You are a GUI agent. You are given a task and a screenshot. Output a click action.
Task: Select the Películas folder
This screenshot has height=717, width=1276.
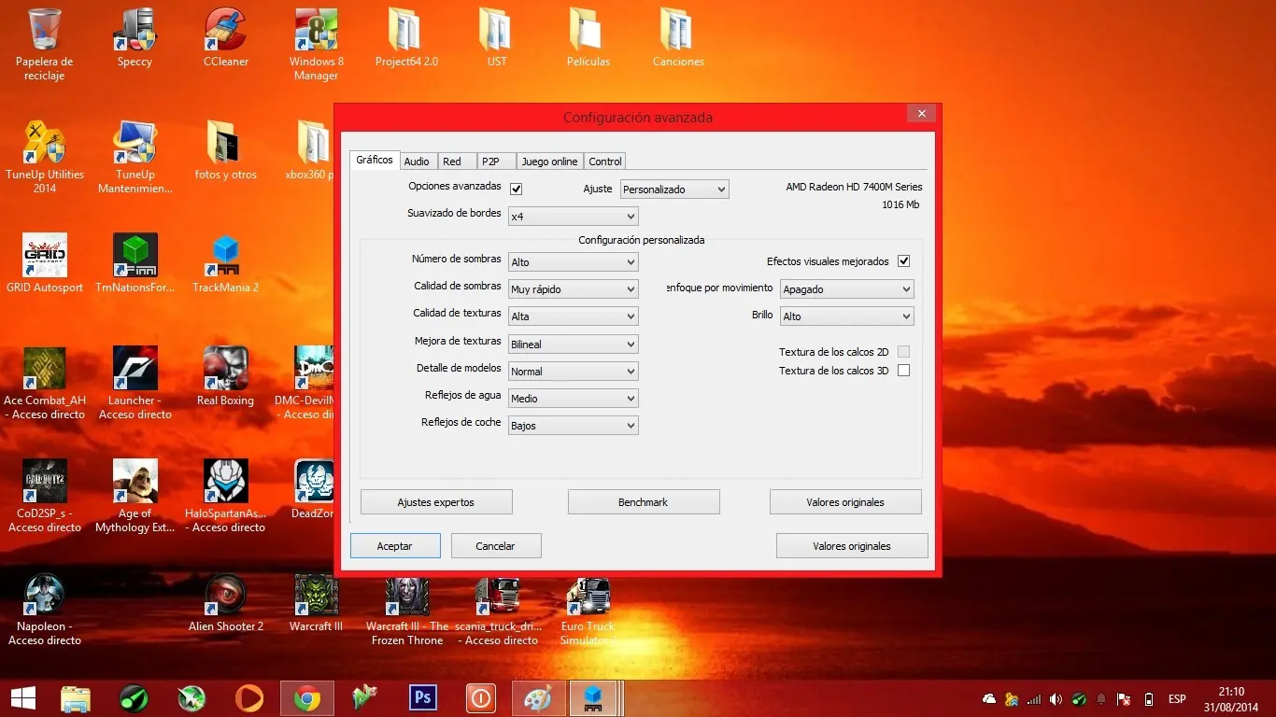pos(588,37)
